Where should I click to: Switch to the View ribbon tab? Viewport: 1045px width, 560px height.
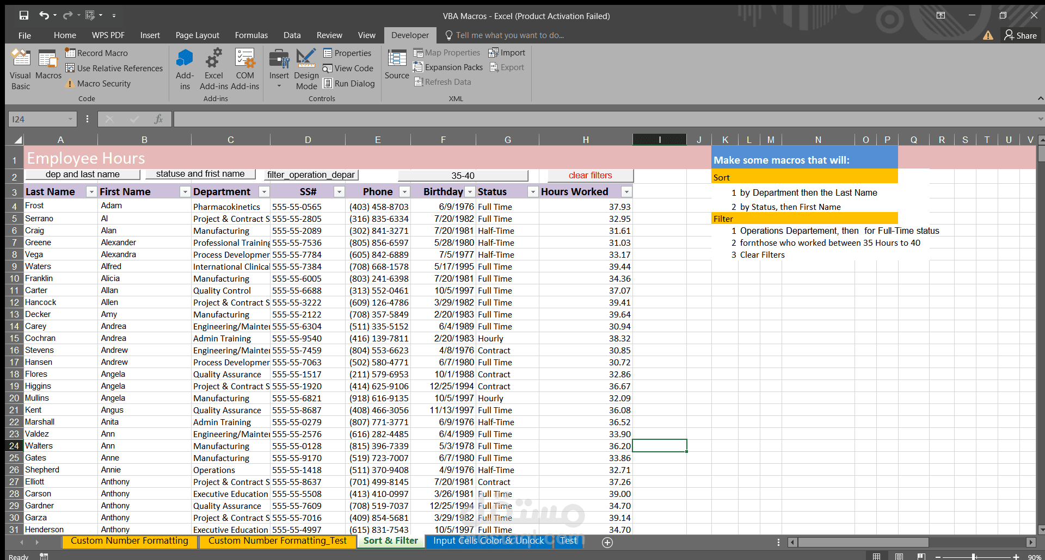tap(366, 35)
